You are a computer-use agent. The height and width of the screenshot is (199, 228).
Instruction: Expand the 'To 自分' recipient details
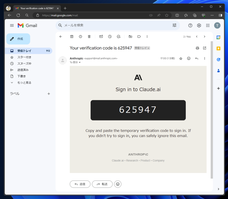click(80, 62)
